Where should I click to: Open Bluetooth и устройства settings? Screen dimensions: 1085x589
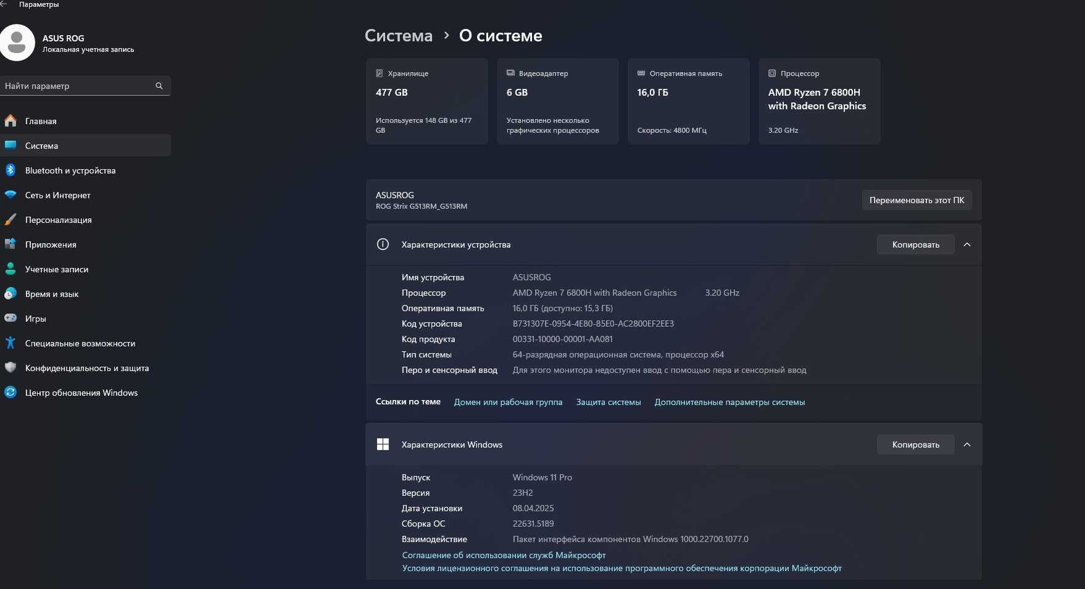point(85,170)
